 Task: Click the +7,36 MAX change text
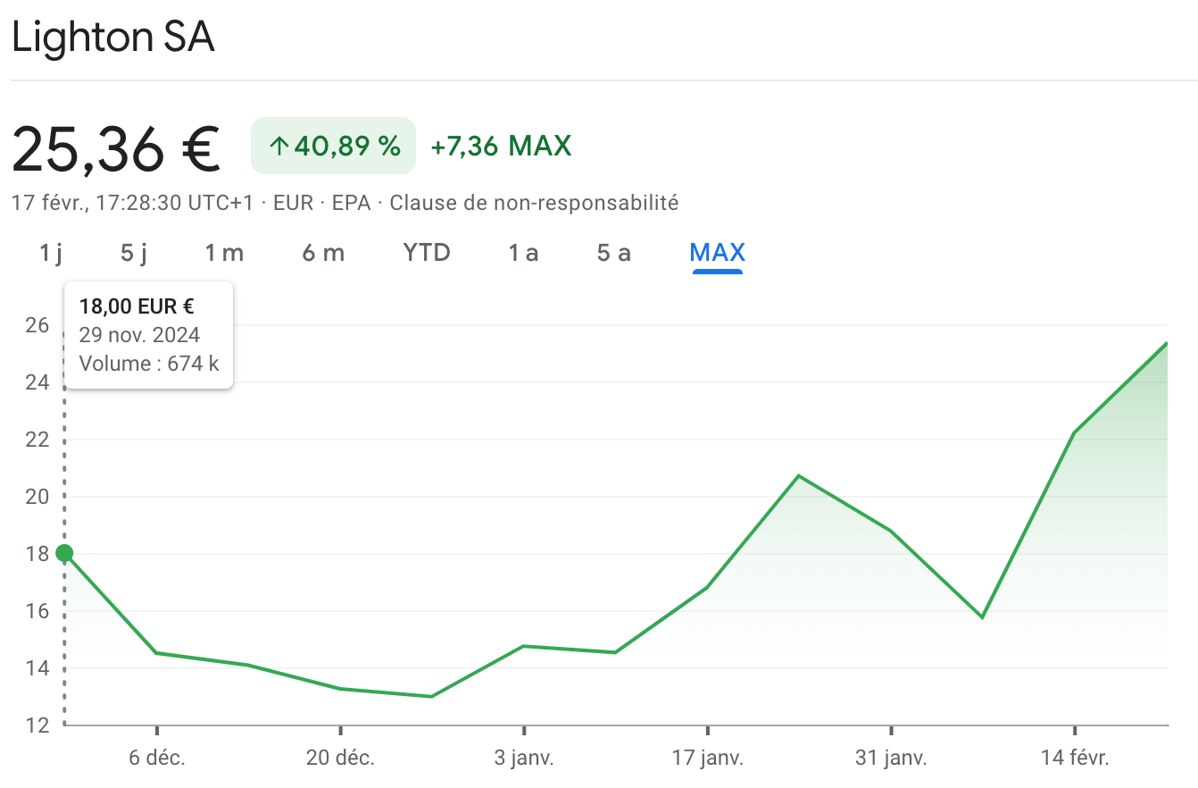click(x=501, y=146)
